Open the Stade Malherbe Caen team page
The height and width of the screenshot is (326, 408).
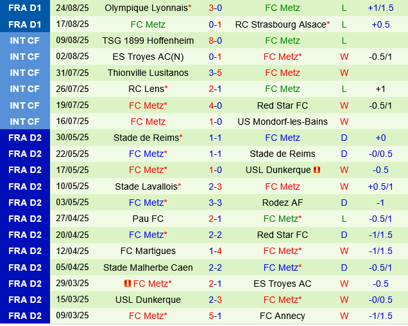(x=148, y=267)
